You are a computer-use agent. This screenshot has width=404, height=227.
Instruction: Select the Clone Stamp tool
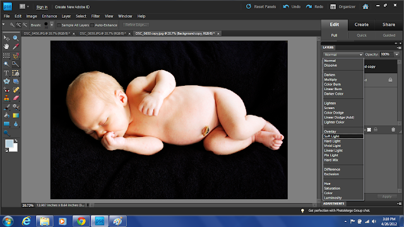pyautogui.click(x=6, y=98)
